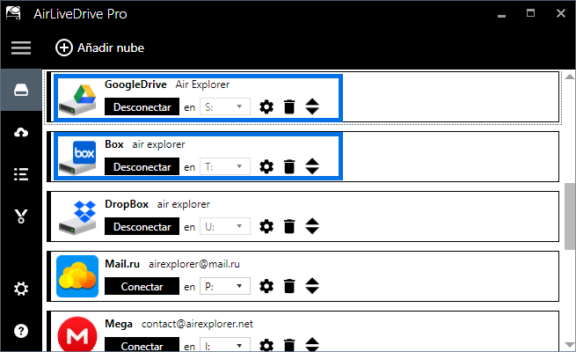Image resolution: width=576 pixels, height=352 pixels.
Task: Open the I: drive letter dropdown
Action: 225,345
